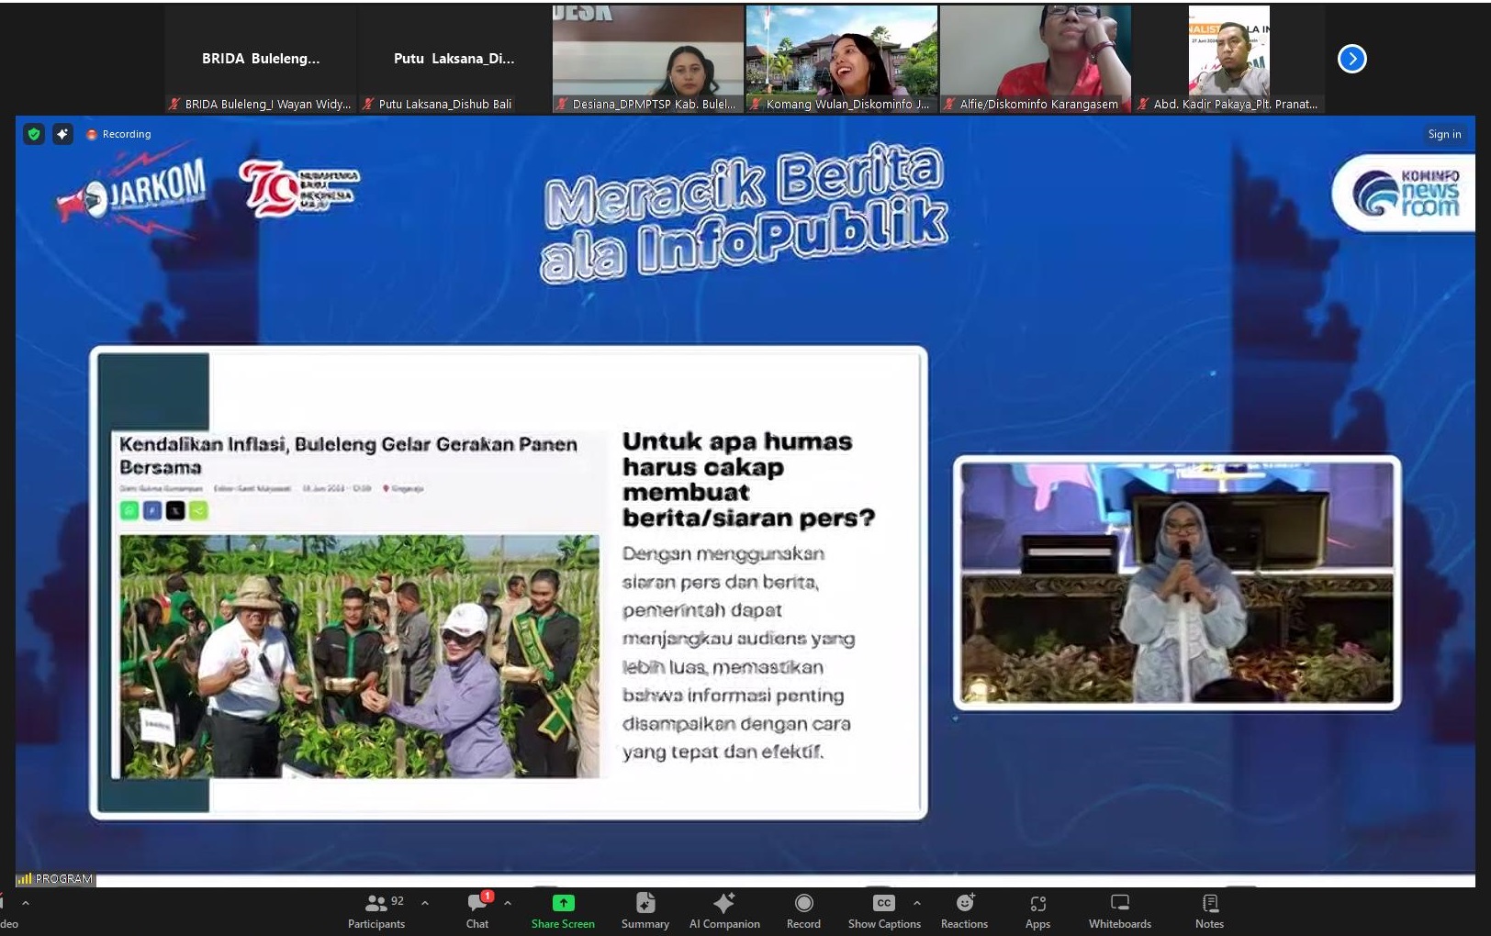1491x936 pixels.
Task: Expand the Chat options arrow
Action: pyautogui.click(x=508, y=903)
